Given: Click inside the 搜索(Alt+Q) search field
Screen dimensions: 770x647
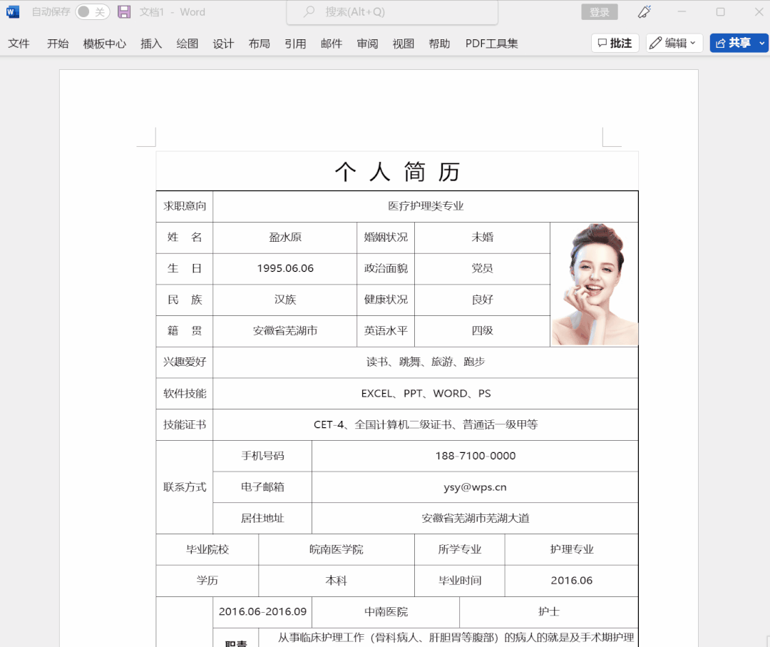Looking at the screenshot, I should coord(392,11).
